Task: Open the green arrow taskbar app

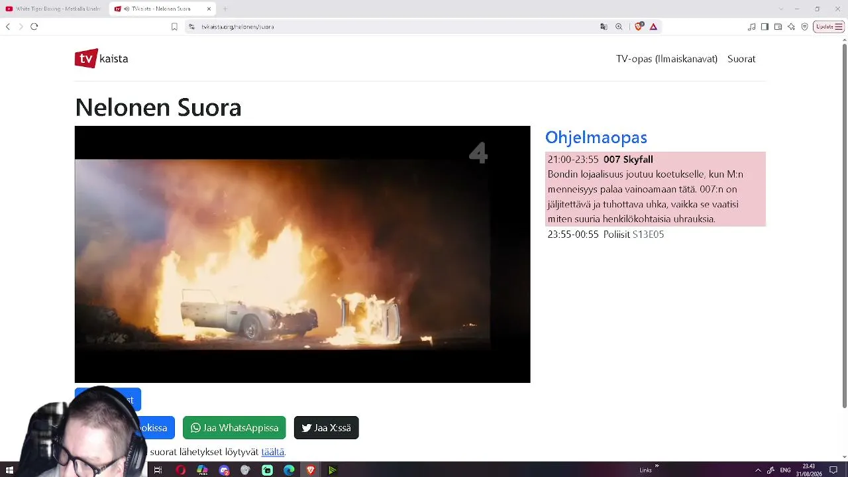Action: point(333,470)
